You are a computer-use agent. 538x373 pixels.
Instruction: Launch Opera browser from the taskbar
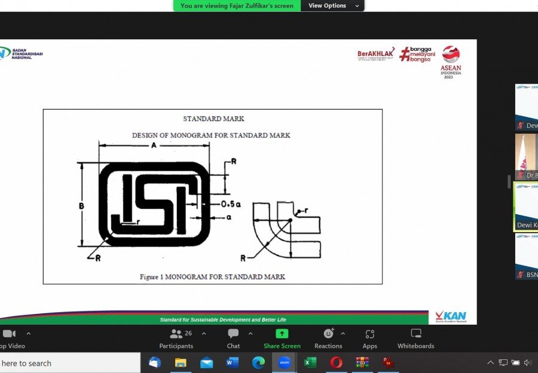pos(337,362)
